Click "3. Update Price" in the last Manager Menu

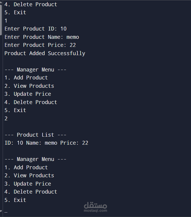coord(28,184)
